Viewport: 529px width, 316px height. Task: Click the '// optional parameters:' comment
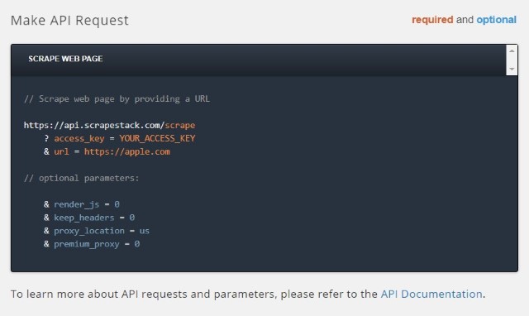coord(81,178)
